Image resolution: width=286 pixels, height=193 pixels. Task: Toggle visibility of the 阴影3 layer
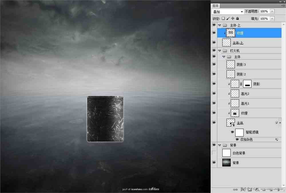tap(214, 64)
